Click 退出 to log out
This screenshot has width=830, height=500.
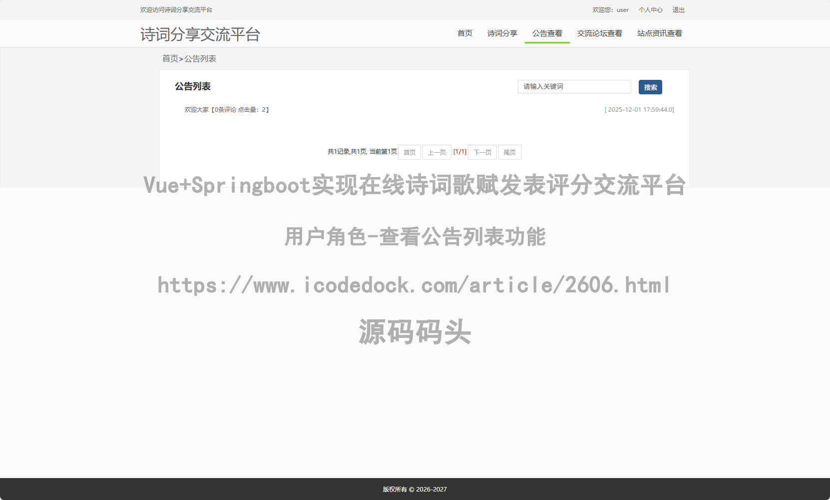click(678, 10)
